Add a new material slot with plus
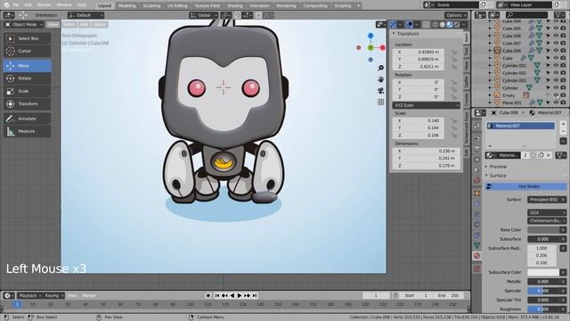The height and width of the screenshot is (321, 570). click(563, 124)
